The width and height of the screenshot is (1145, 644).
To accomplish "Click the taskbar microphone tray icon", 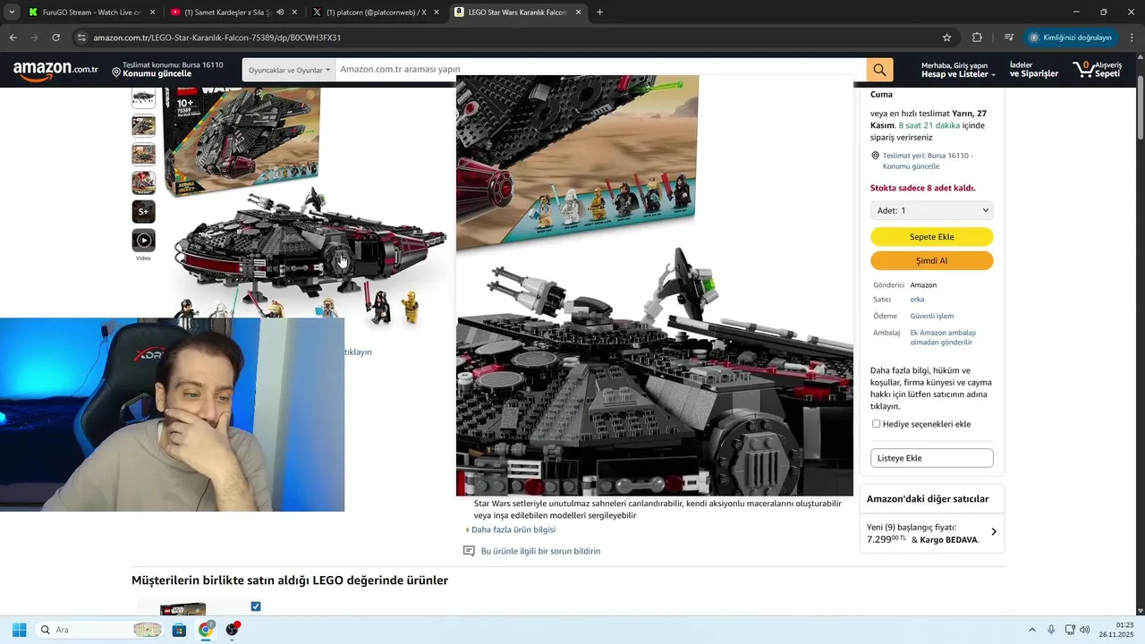I will [x=1051, y=630].
